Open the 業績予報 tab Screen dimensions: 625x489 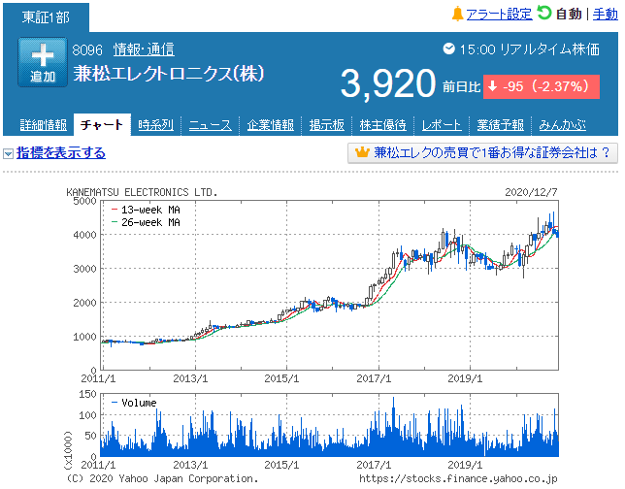500,125
